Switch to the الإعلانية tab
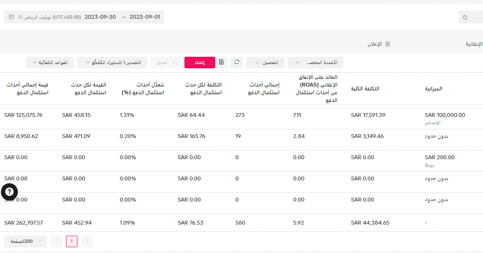 [x=474, y=44]
